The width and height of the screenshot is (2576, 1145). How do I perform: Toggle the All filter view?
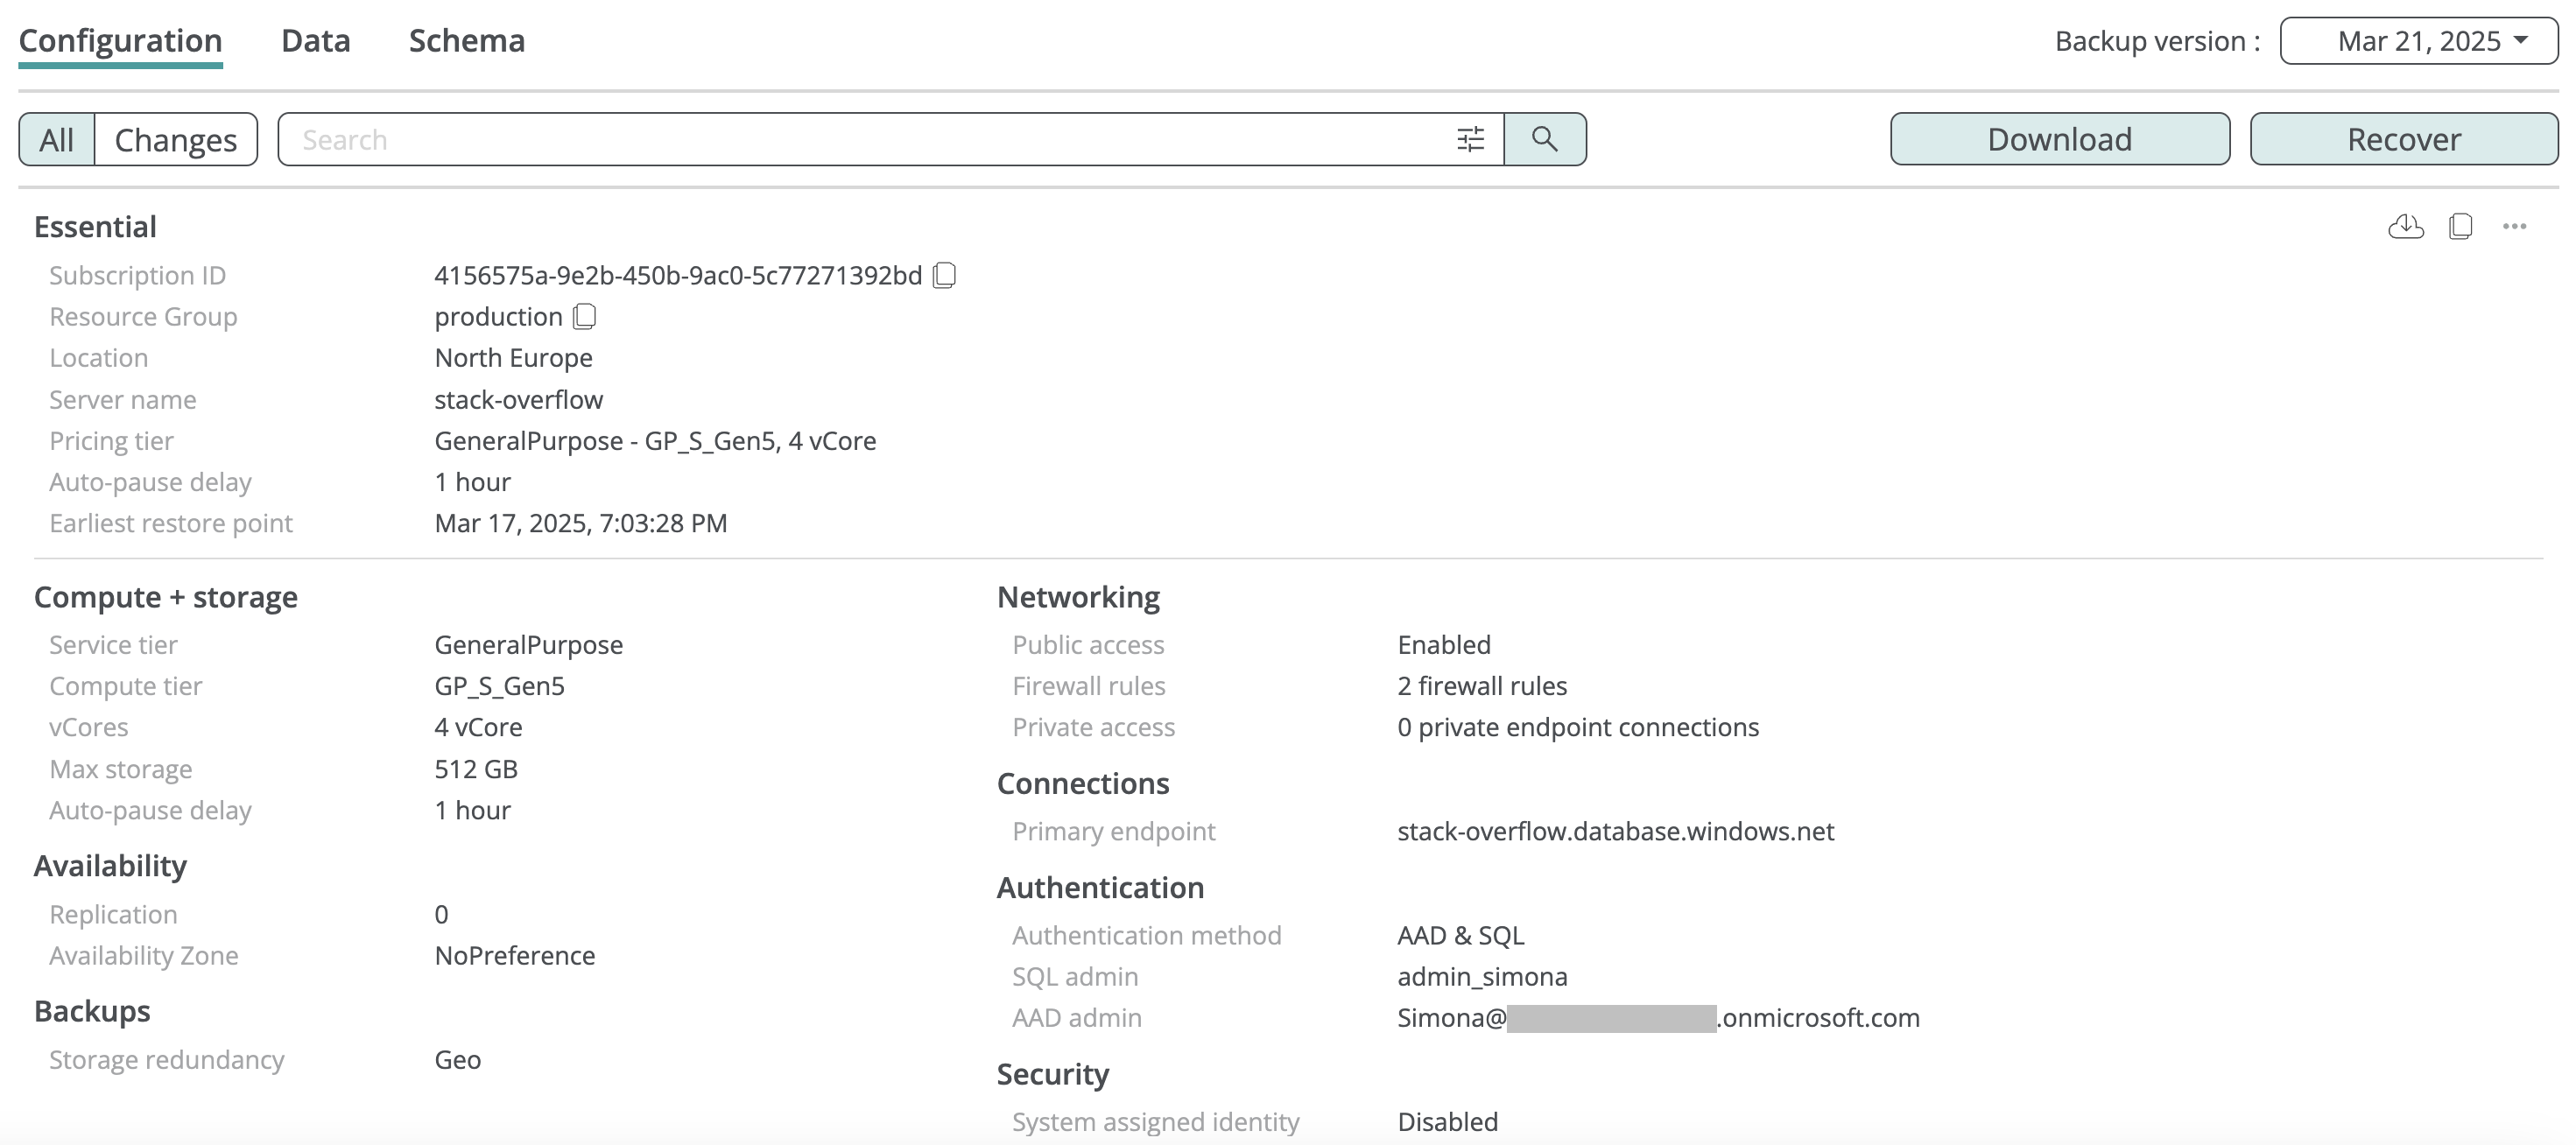[x=57, y=139]
